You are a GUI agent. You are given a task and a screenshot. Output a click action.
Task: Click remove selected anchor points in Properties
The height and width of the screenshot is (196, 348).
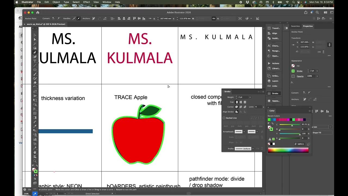pos(304,99)
